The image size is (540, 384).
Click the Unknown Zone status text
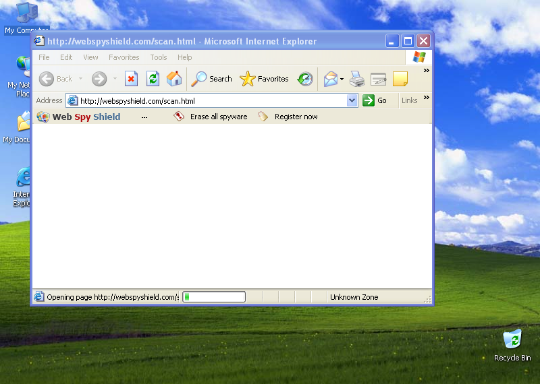click(x=354, y=297)
